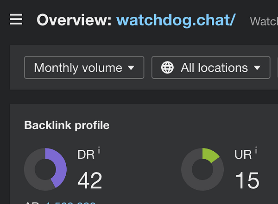Click the purple DR donut chart

click(x=45, y=169)
